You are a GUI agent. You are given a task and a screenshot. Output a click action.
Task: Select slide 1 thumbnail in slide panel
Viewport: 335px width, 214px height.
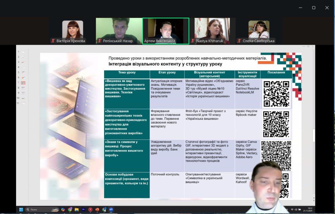[x=23, y=52]
